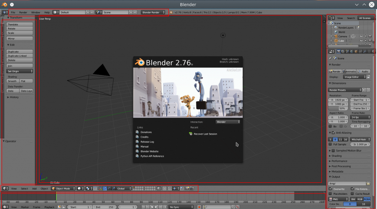Click the Audio render icon button
This screenshot has height=209, width=377.
[x=364, y=71]
